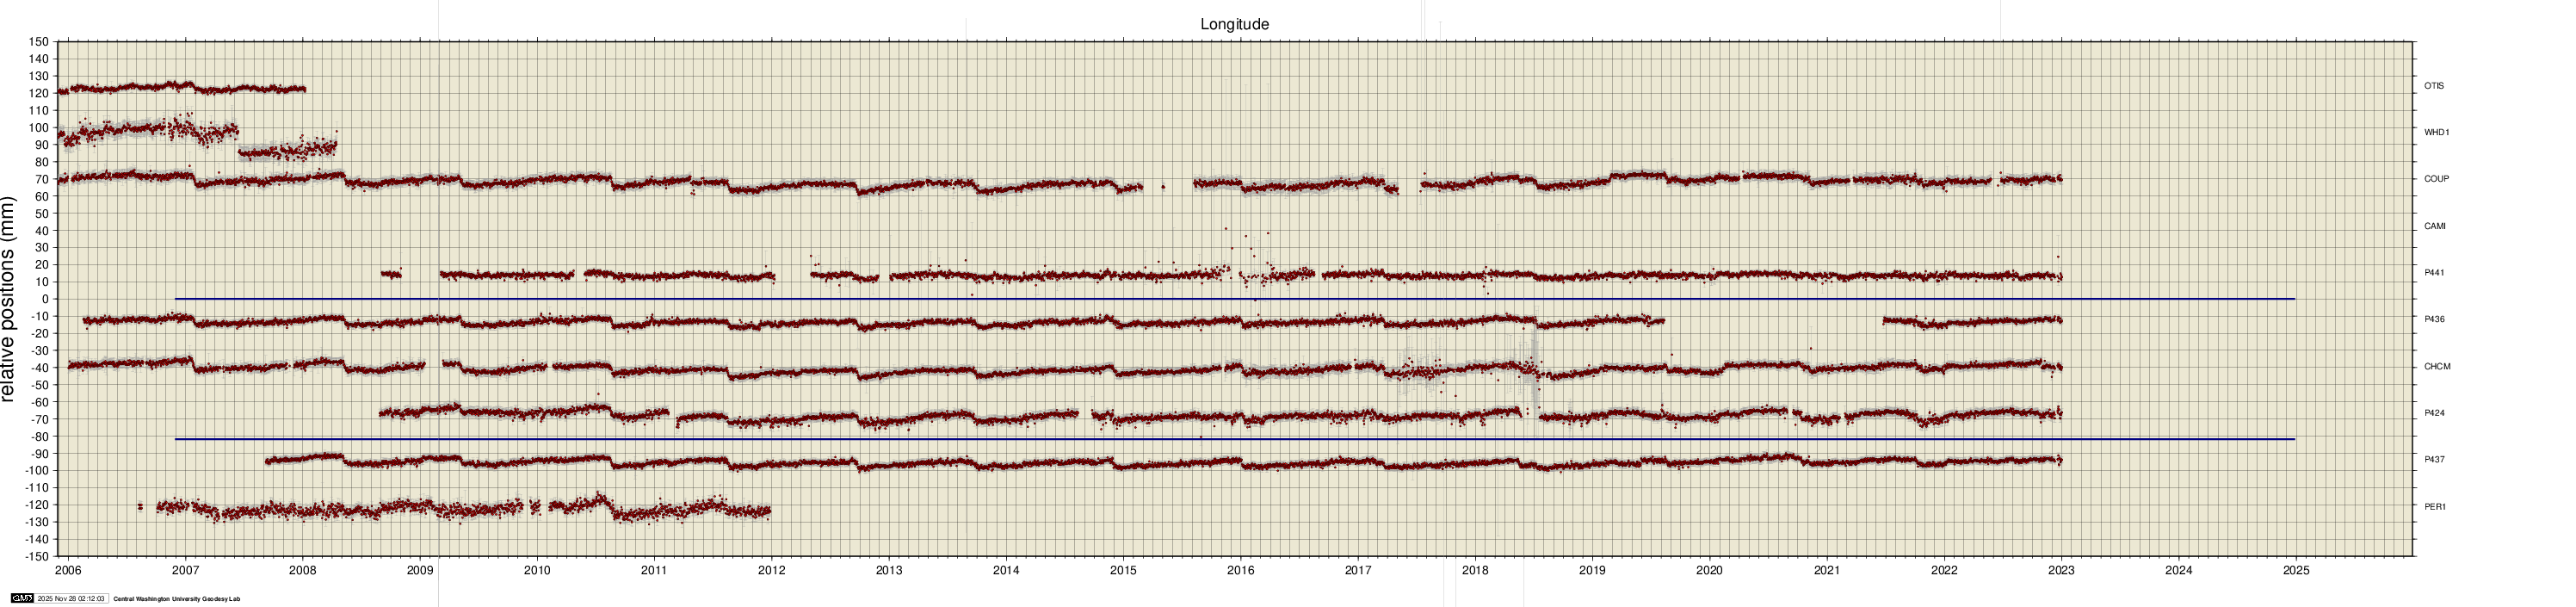Click the COUP station label

(2436, 179)
